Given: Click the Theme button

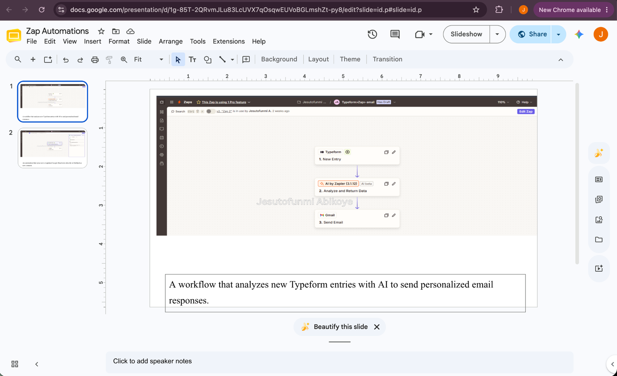Looking at the screenshot, I should click(350, 59).
